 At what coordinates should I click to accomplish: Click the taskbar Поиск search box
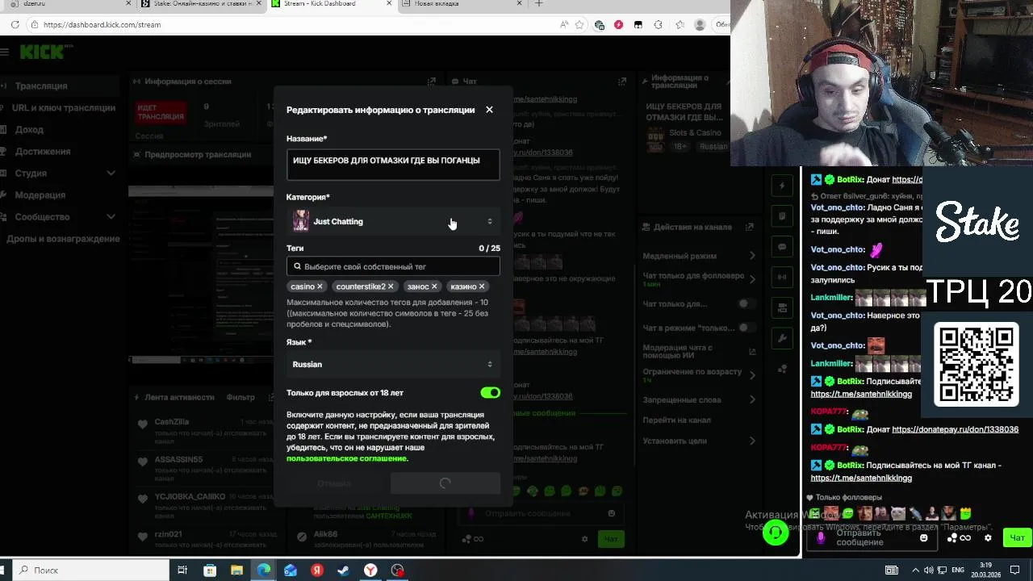pyautogui.click(x=89, y=570)
